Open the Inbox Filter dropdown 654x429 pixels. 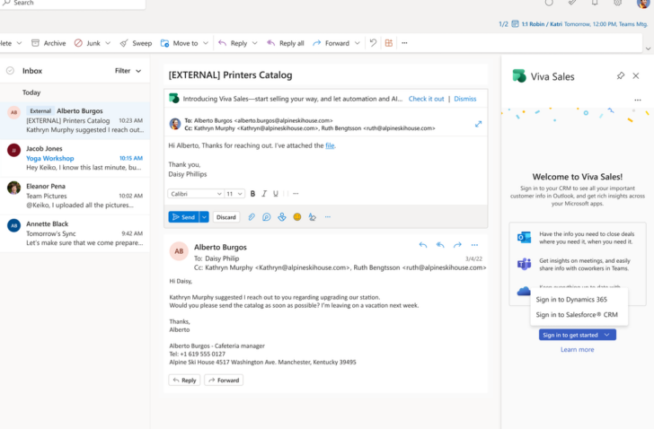128,71
